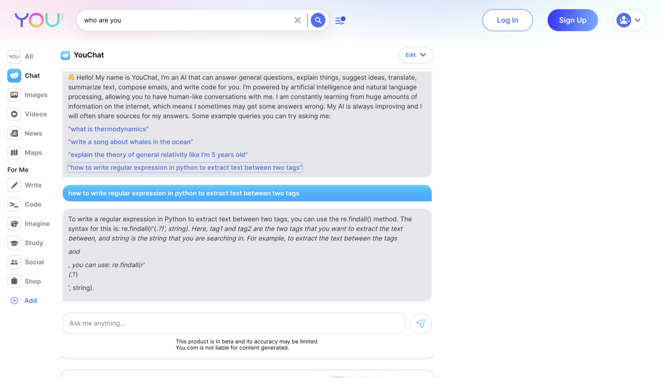This screenshot has width=661, height=378.
Task: Click the Sign Up button
Action: pyautogui.click(x=573, y=20)
